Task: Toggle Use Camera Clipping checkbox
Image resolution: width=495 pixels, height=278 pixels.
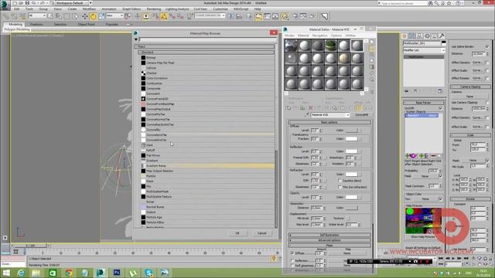Action: (486, 103)
